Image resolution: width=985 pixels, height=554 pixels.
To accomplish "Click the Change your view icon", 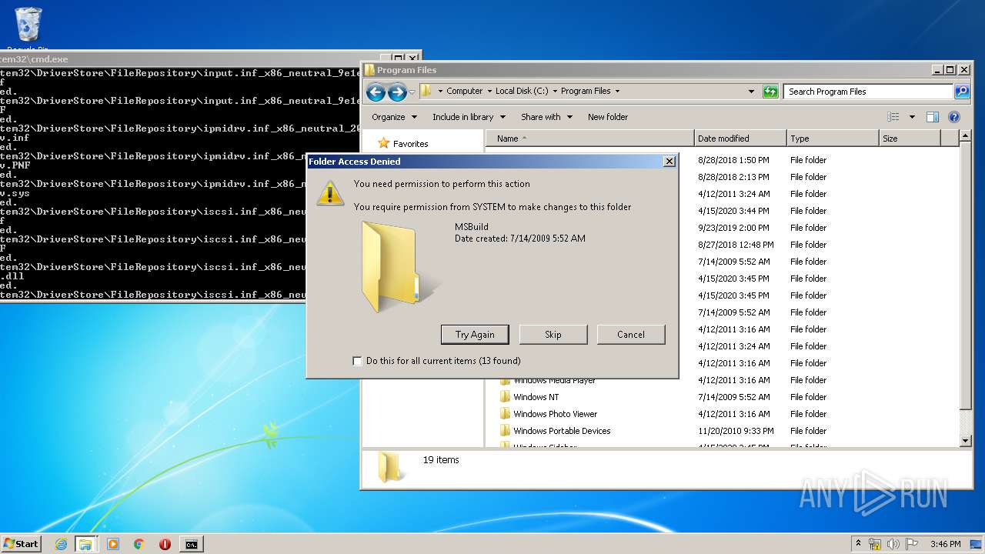I will (893, 117).
